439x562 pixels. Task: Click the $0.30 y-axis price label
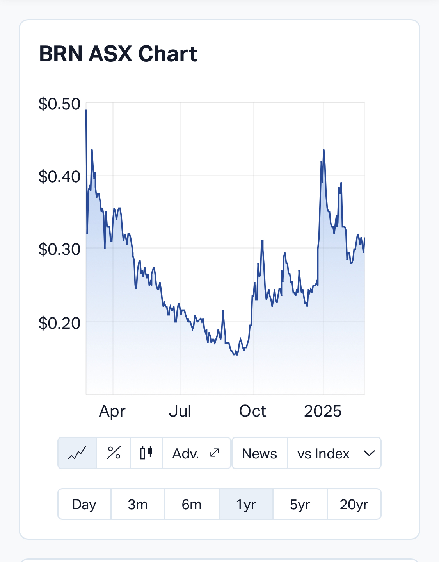coord(59,249)
